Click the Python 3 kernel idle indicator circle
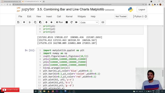165x93 pixels. (x=146, y=17)
